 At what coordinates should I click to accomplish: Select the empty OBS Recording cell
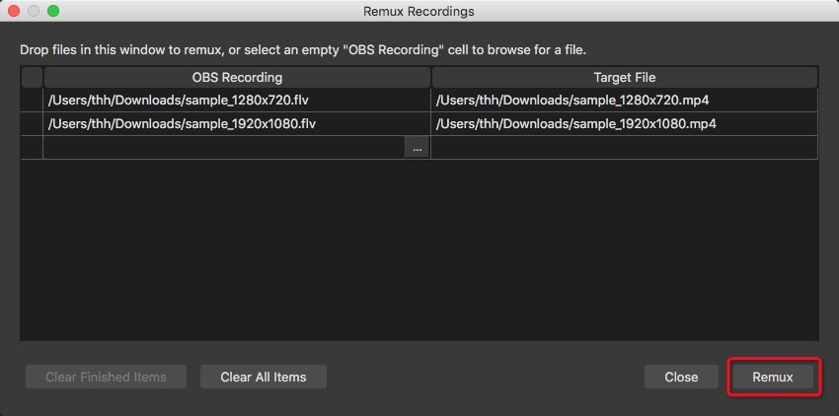[224, 148]
